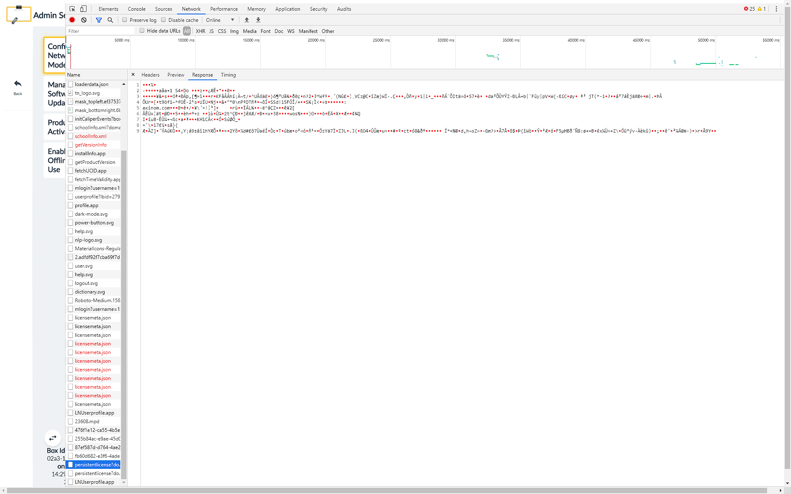Click the sort arrow on Name column
Screen dimensions: 791x494
pyautogui.click(x=124, y=84)
